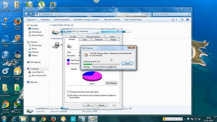217x122 pixels.
Task: Click the Explorer back navigation arrow
Action: (26, 14)
